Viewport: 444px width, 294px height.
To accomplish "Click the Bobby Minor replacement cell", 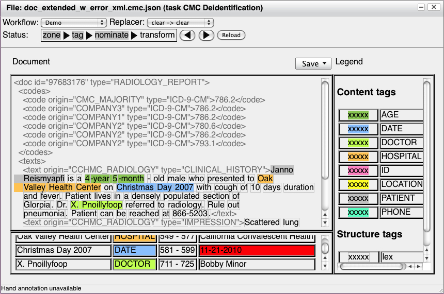I will pyautogui.click(x=256, y=264).
